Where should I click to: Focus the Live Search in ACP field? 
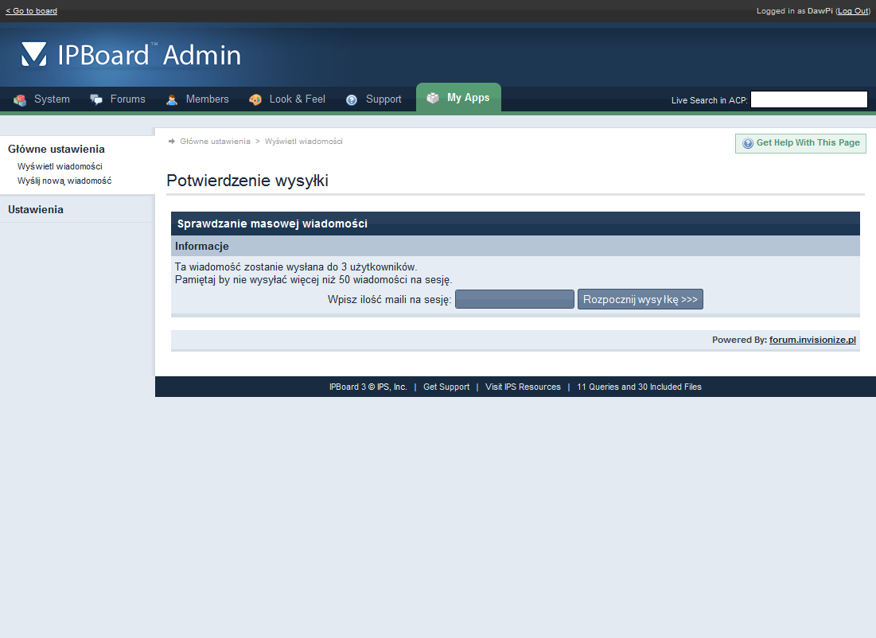coord(809,99)
